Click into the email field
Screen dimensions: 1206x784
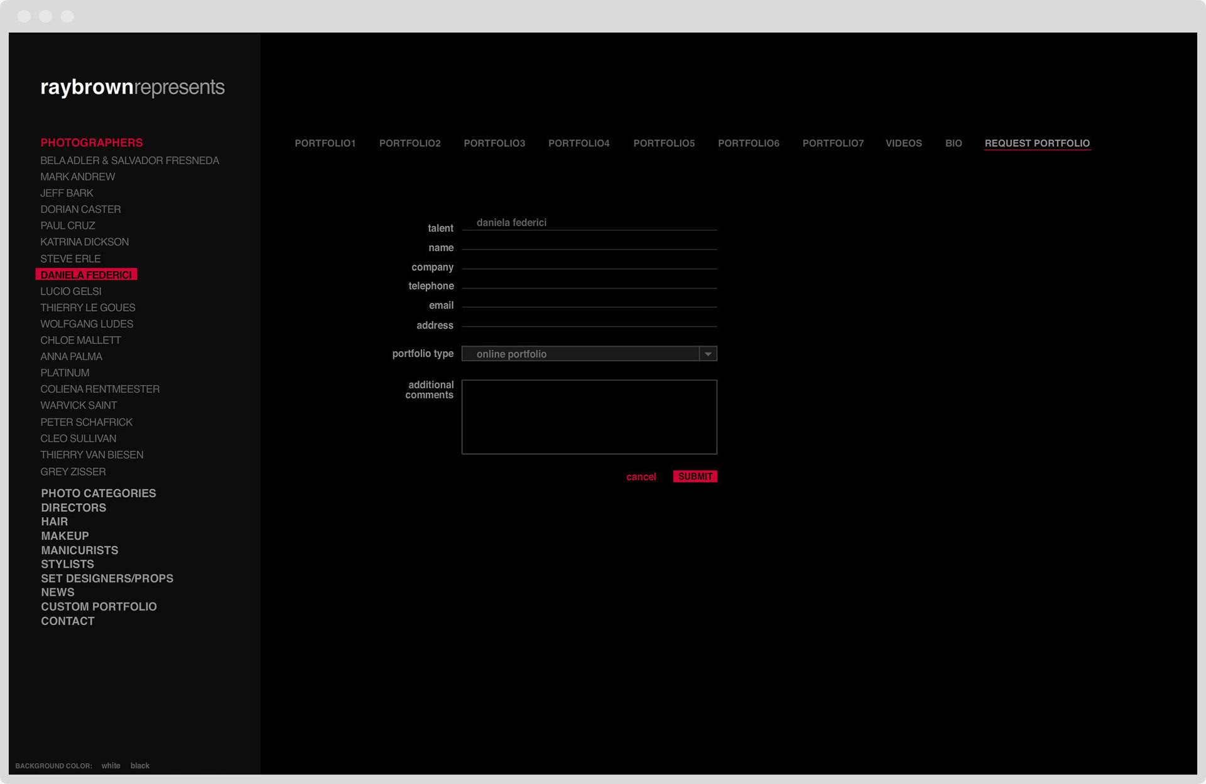pyautogui.click(x=589, y=302)
